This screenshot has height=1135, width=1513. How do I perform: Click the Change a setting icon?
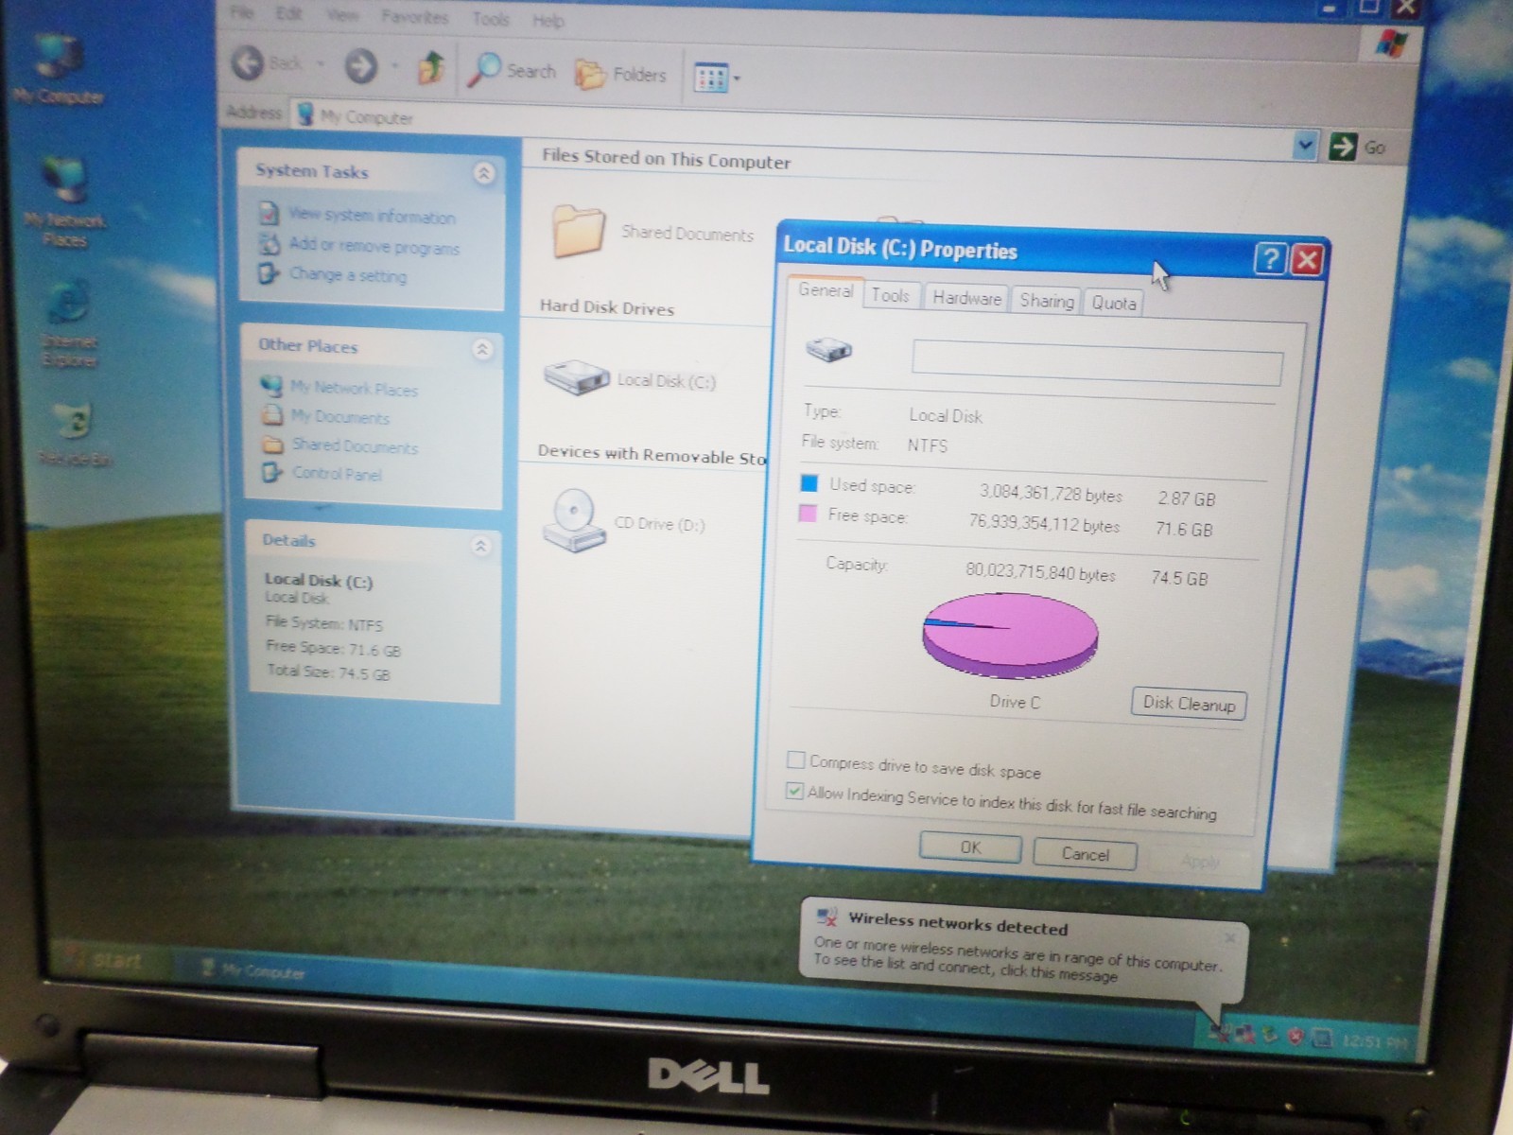pos(269,273)
